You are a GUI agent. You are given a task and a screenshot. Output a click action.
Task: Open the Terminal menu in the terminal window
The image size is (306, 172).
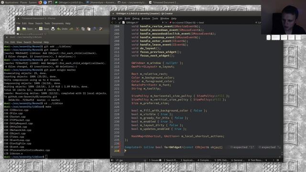(37, 42)
